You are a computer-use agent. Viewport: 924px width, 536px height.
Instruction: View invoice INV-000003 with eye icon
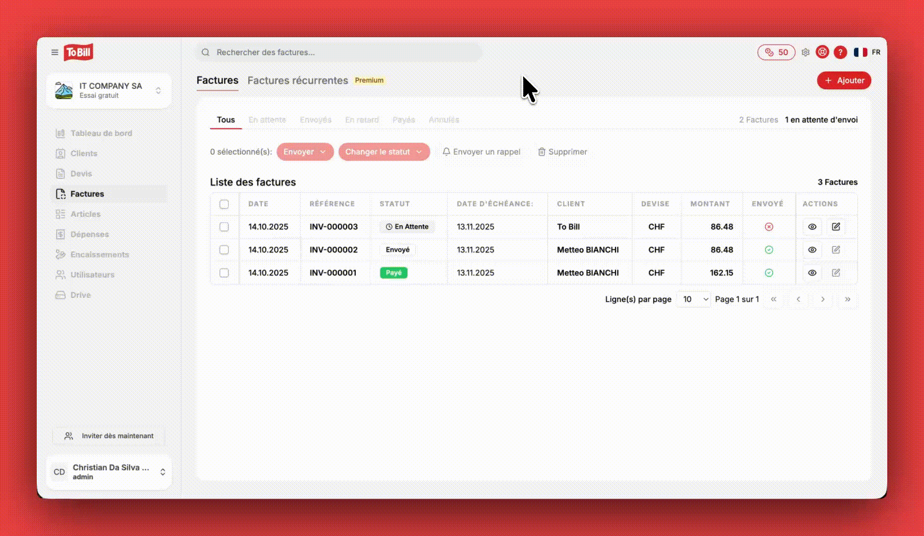812,227
